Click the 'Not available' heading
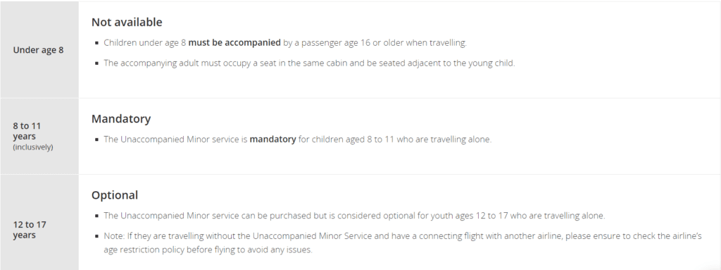The width and height of the screenshot is (721, 270). pos(127,22)
